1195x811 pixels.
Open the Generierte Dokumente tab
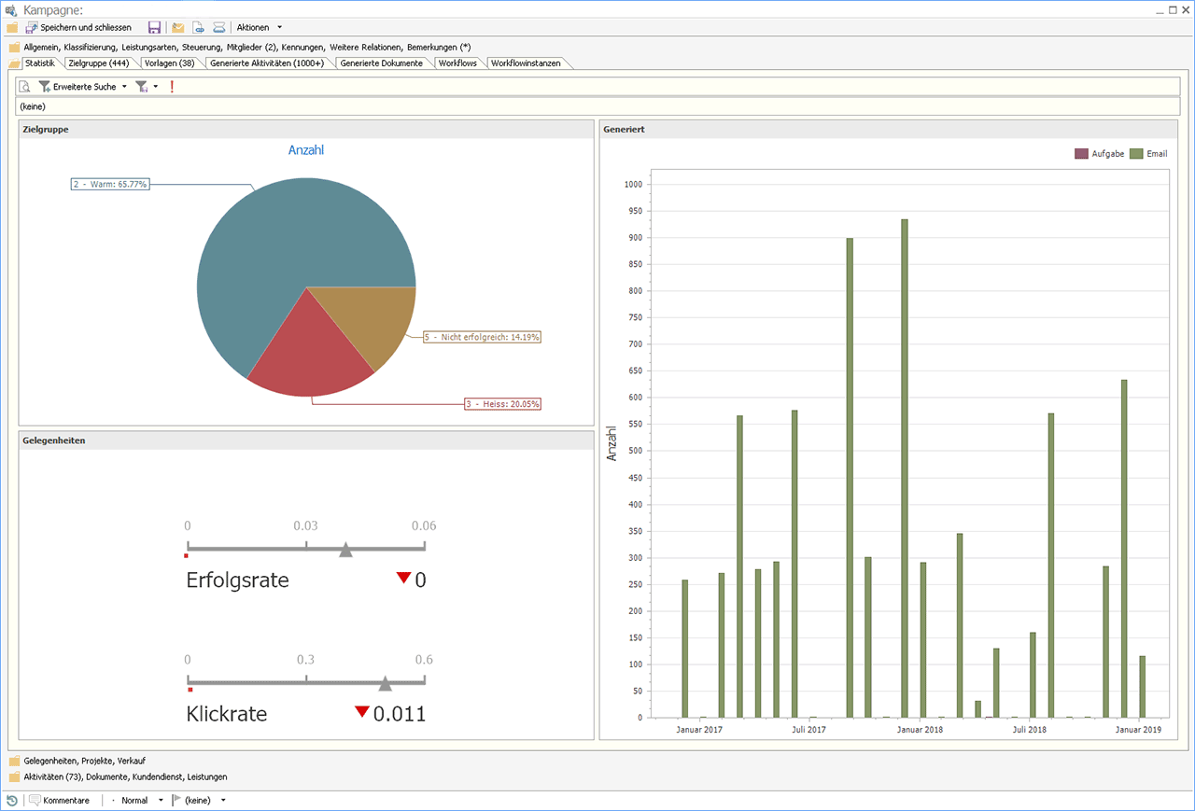(x=381, y=63)
